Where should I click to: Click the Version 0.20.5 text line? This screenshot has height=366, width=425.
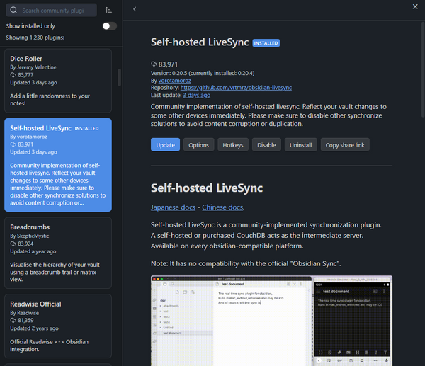point(203,73)
